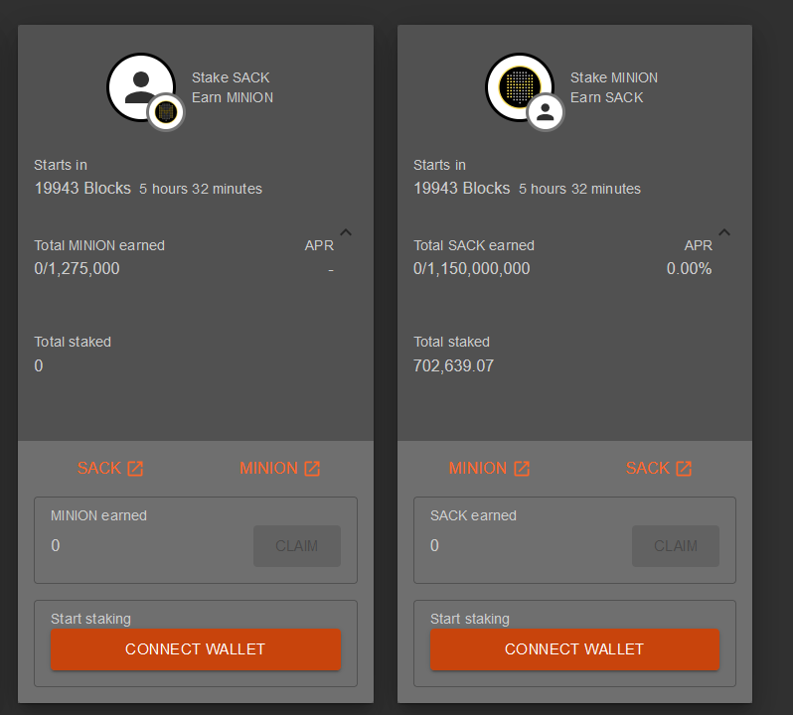The height and width of the screenshot is (715, 793).
Task: Claim earned MINION rewards
Action: pos(297,546)
